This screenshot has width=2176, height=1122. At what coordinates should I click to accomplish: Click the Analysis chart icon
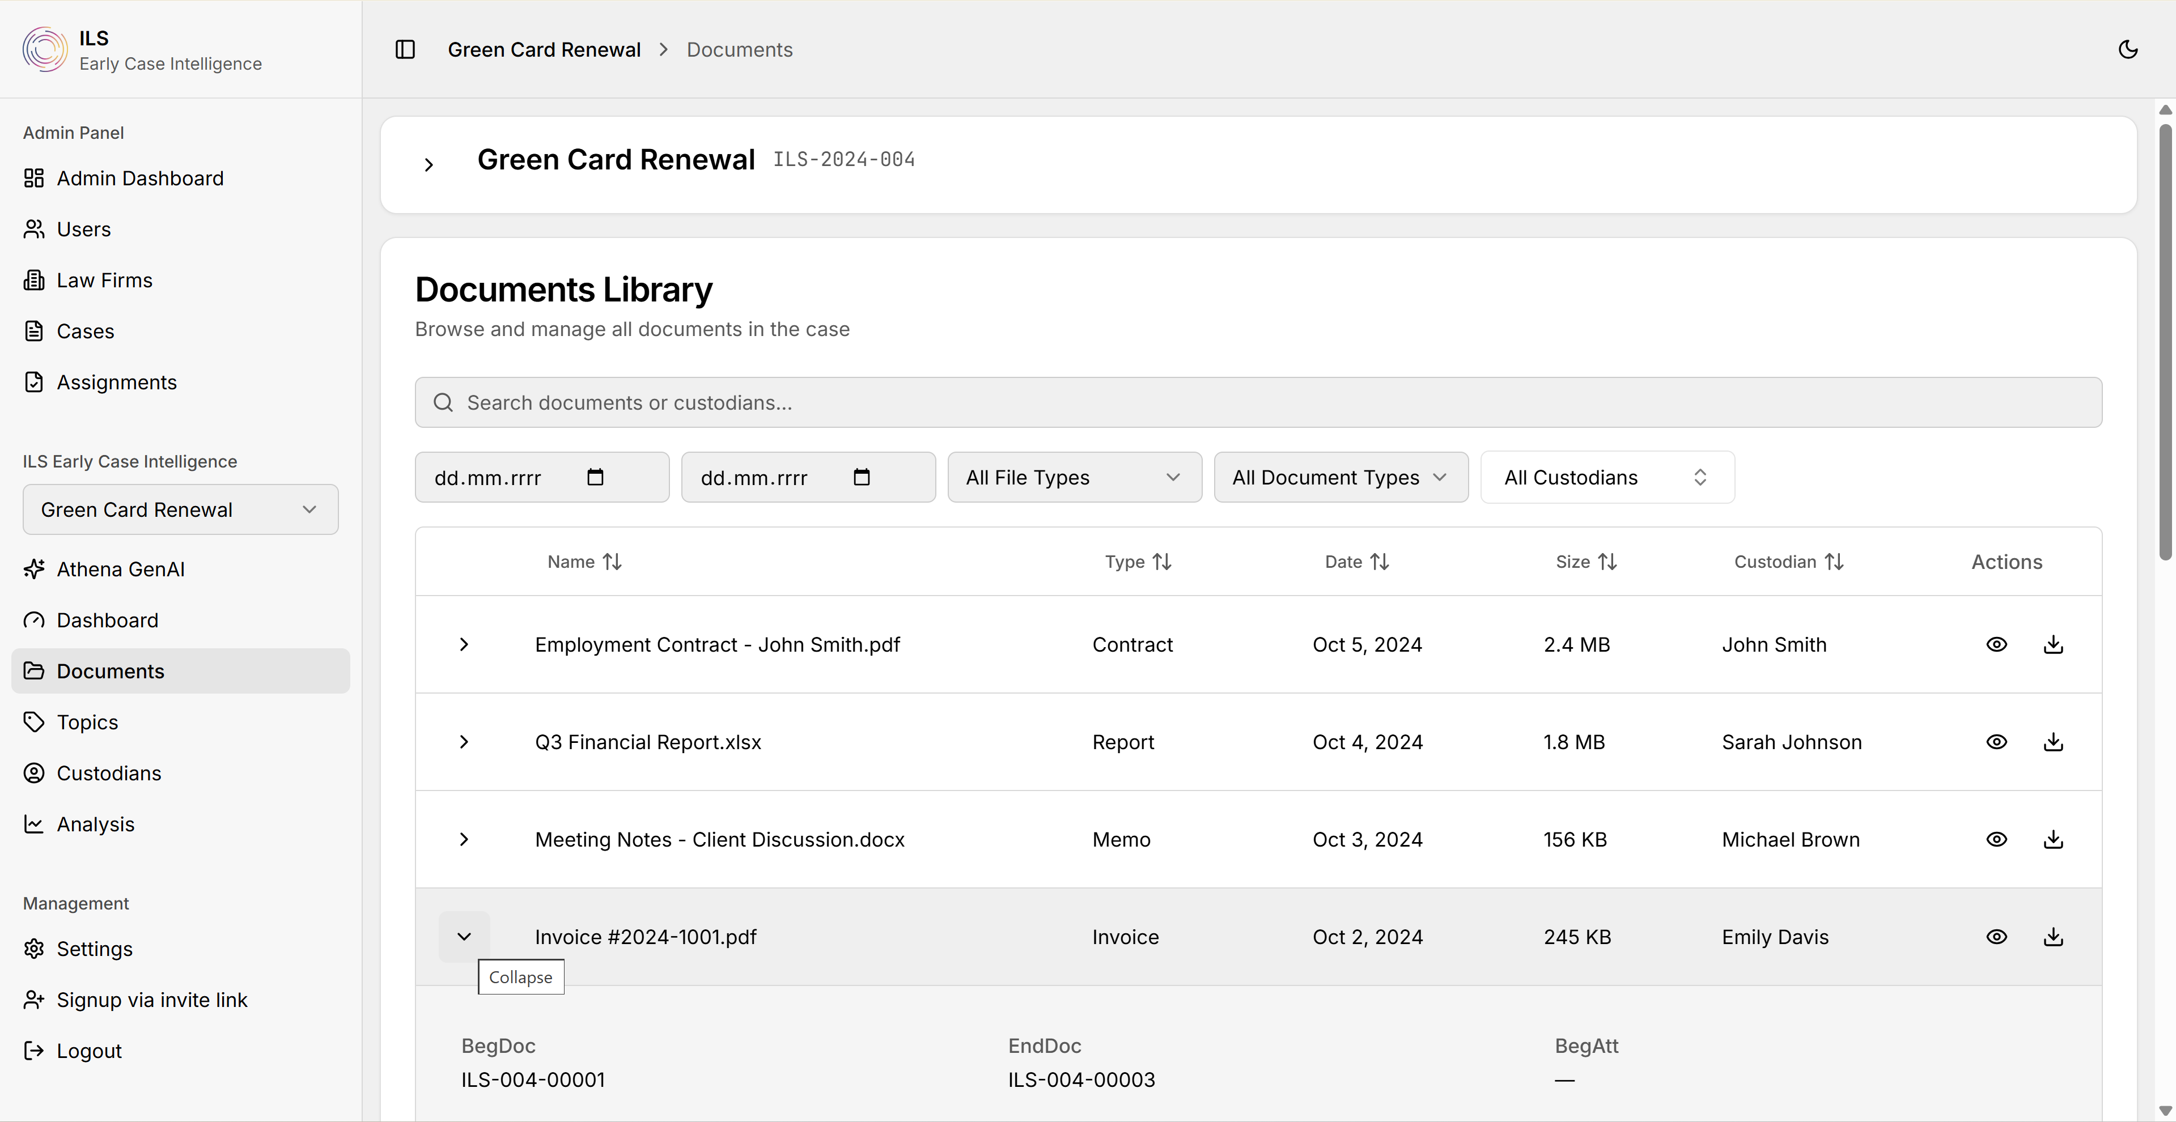click(34, 824)
